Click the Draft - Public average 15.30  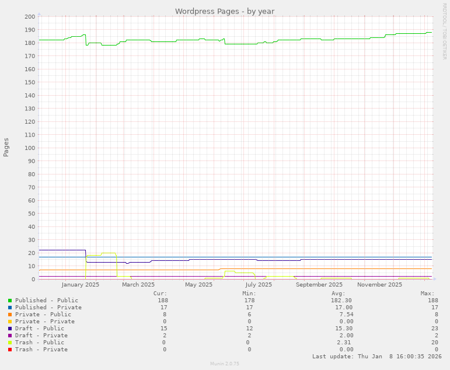344,329
